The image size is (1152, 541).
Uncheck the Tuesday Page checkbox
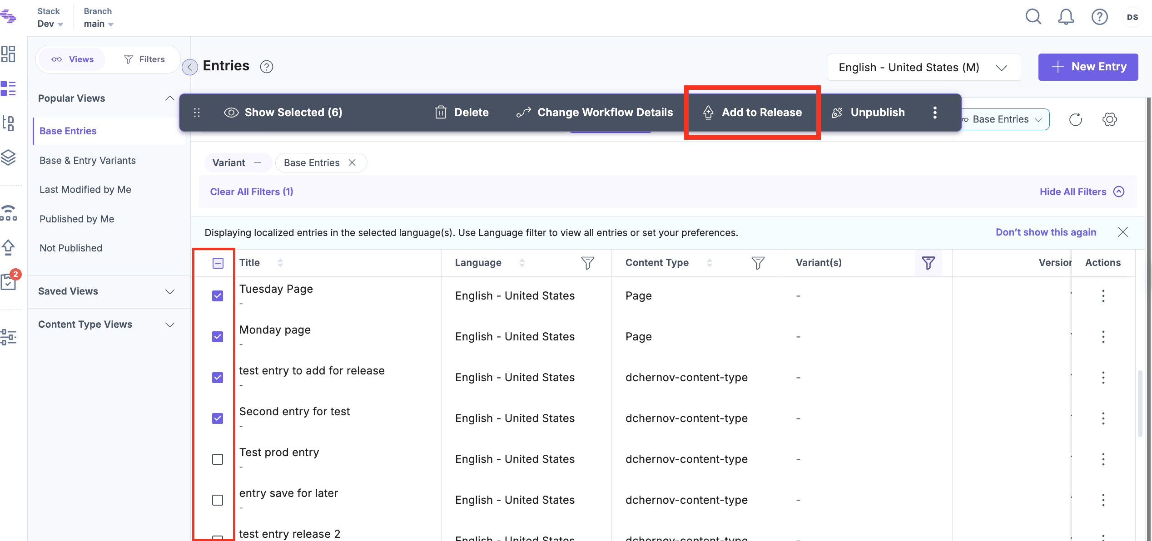coord(218,296)
